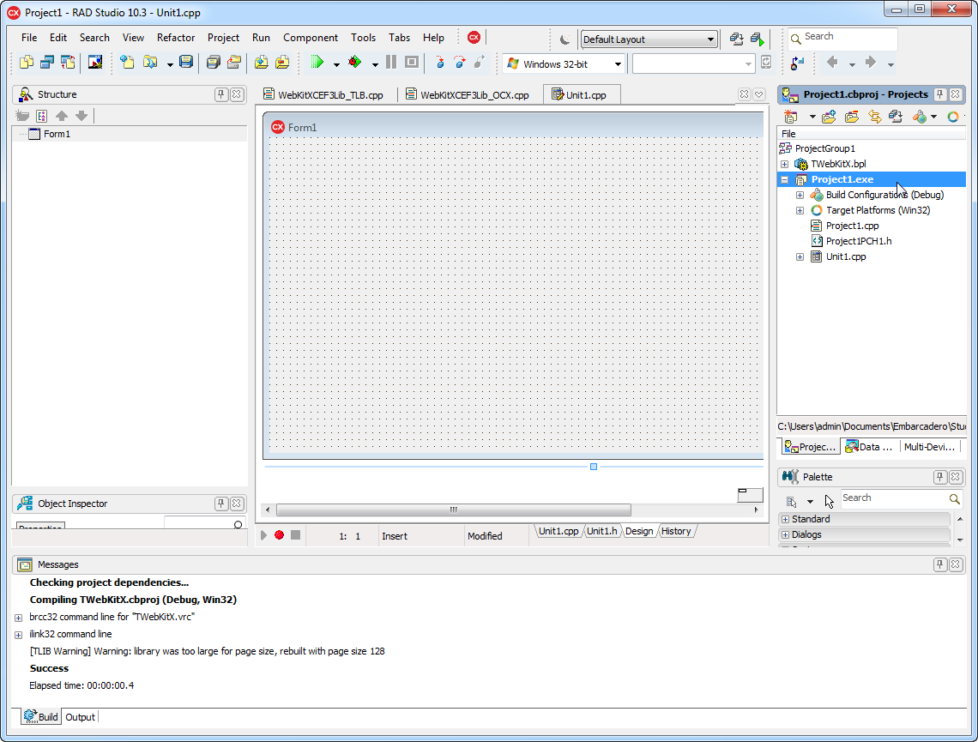Screen dimensions: 978x742
Task: Click the Structure panel's New folder icon
Action: 22,115
